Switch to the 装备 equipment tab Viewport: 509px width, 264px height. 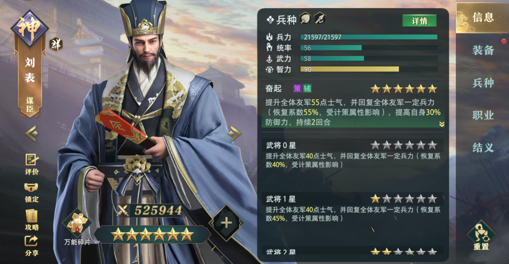pyautogui.click(x=483, y=50)
